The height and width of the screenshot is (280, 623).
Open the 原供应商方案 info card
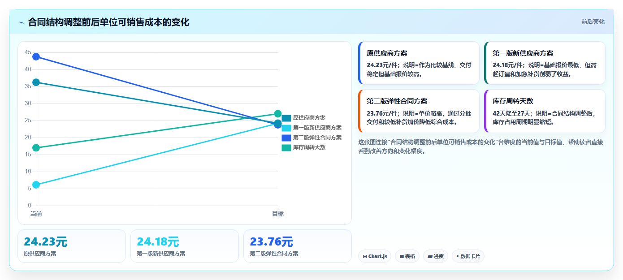(x=419, y=63)
